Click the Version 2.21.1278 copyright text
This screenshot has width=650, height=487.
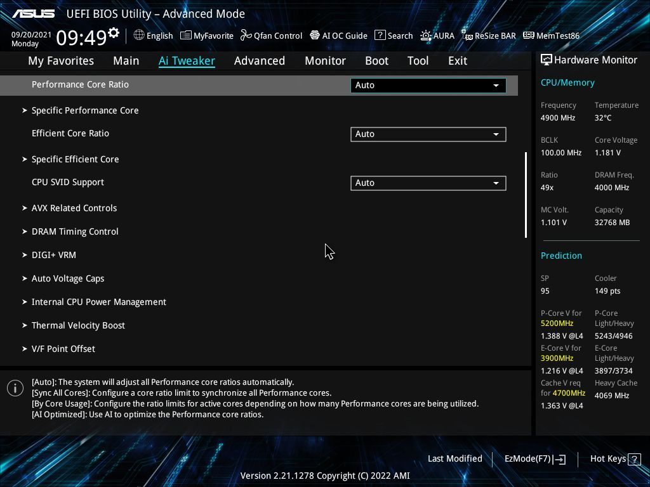(x=325, y=476)
